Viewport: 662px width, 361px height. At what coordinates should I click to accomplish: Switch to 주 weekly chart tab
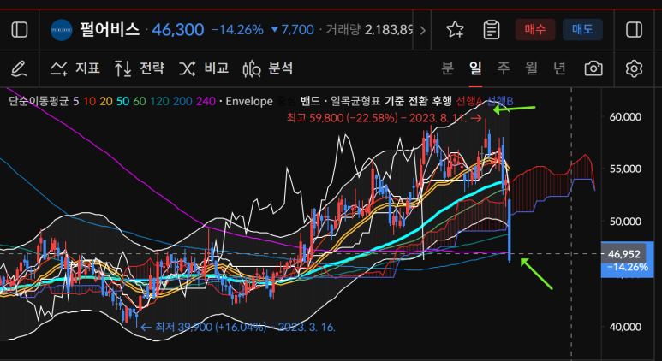504,68
